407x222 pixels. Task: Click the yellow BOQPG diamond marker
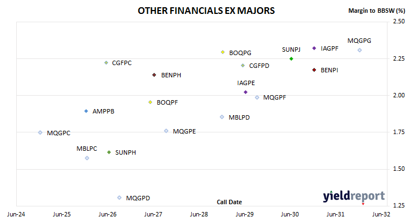click(222, 52)
